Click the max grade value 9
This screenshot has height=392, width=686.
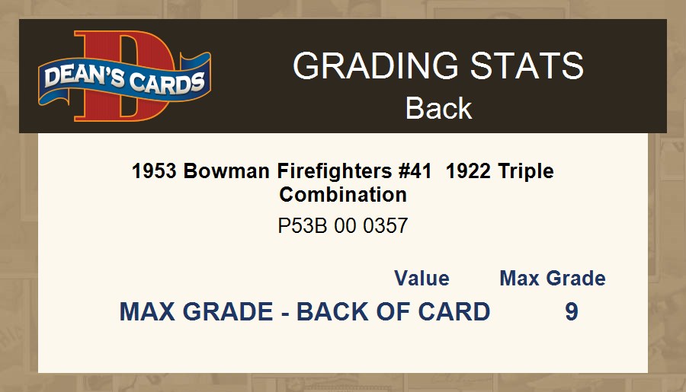[572, 312]
